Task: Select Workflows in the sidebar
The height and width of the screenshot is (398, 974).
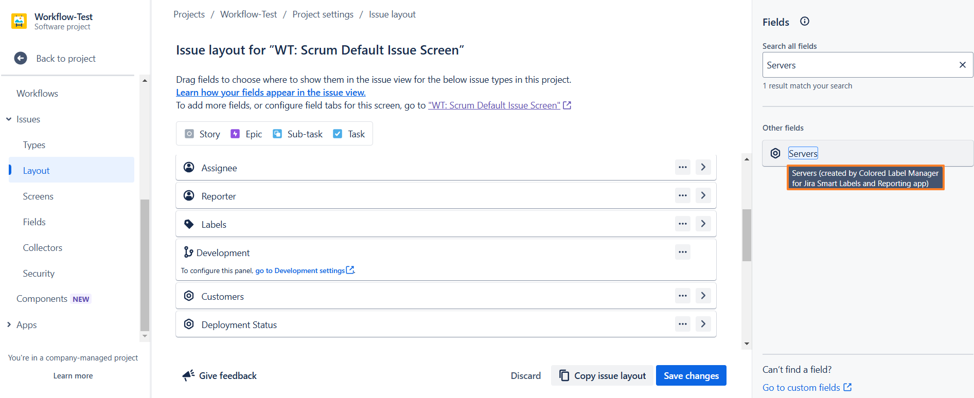Action: [x=37, y=94]
